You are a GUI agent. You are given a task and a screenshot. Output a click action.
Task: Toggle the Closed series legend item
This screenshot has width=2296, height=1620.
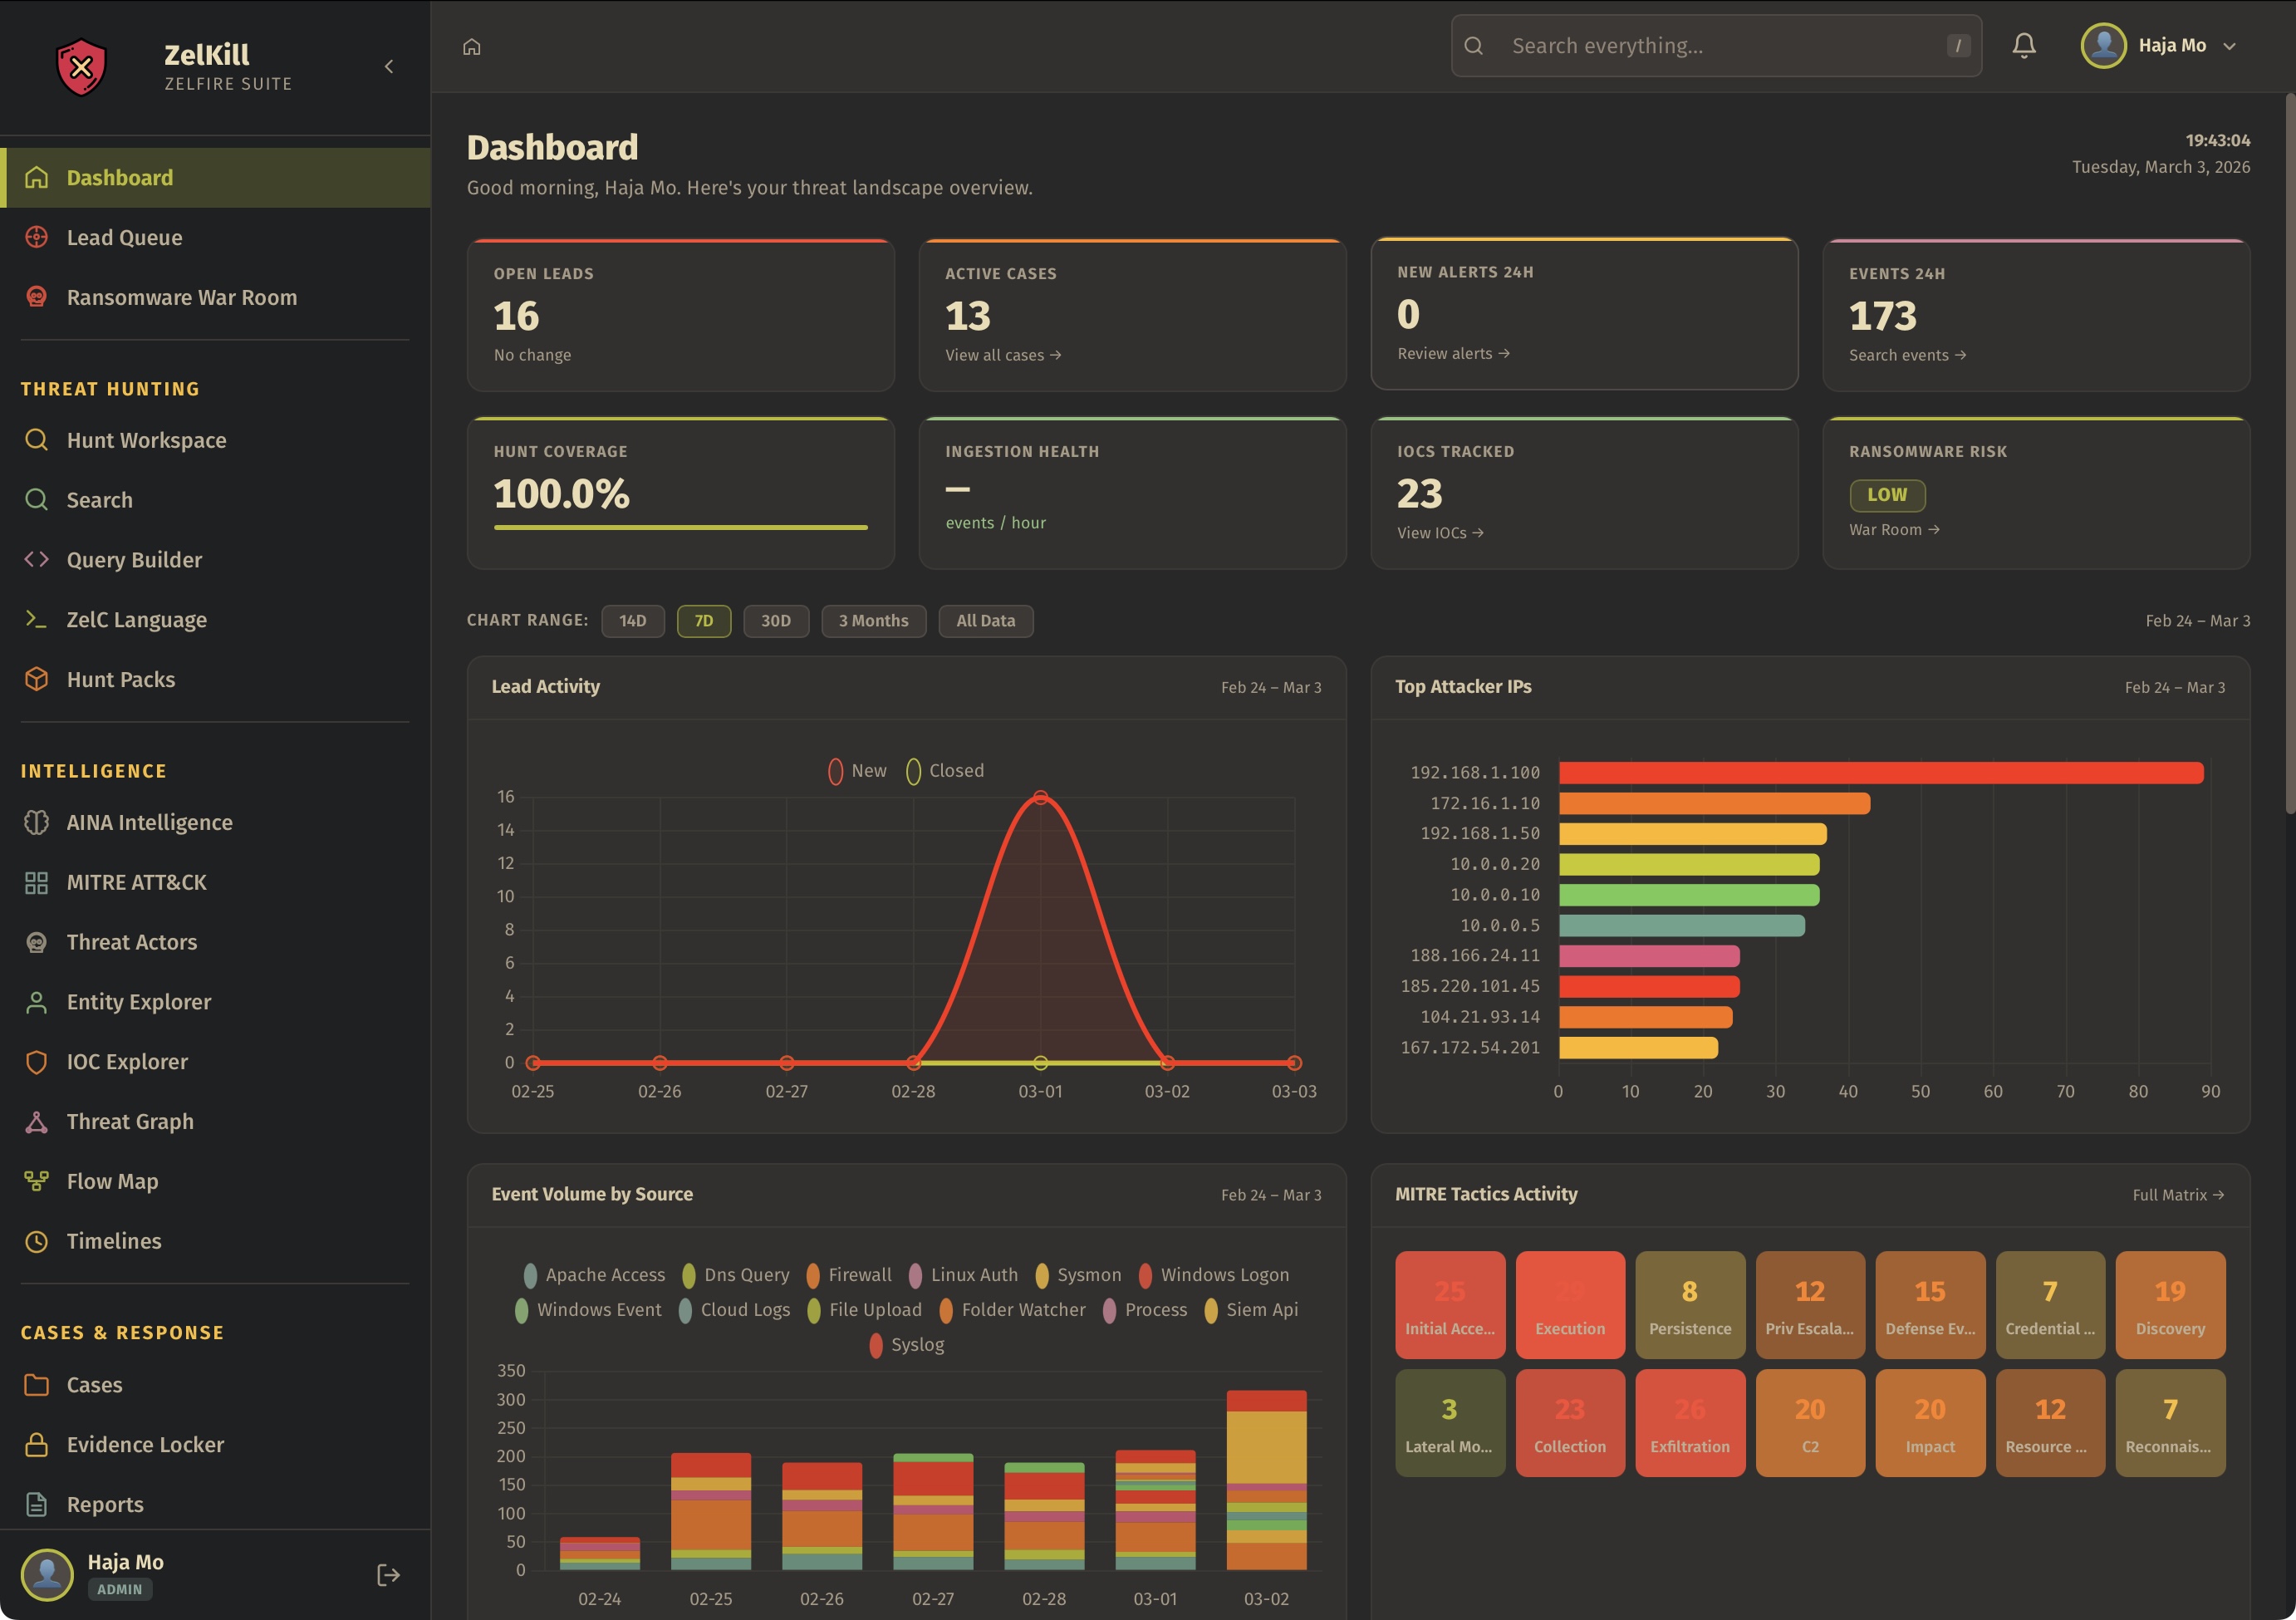point(945,771)
